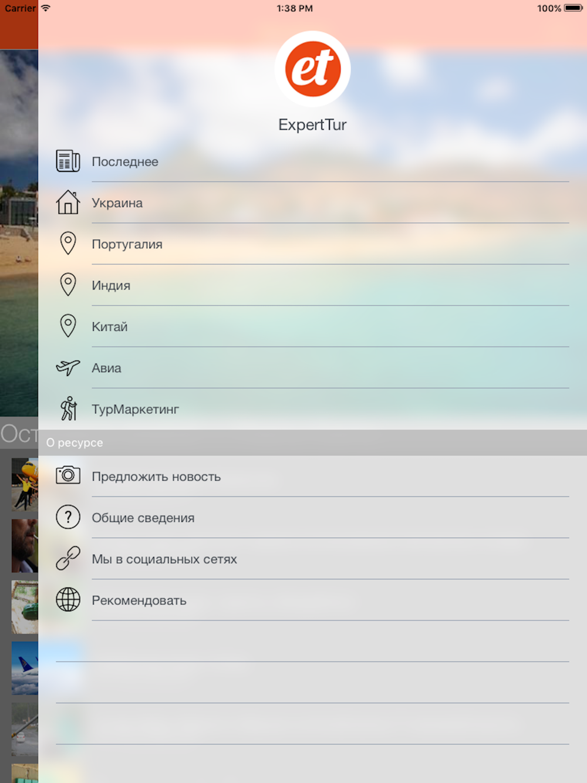Tap the ExpertTur orange logo
Screen dimensions: 587x783
[312, 69]
